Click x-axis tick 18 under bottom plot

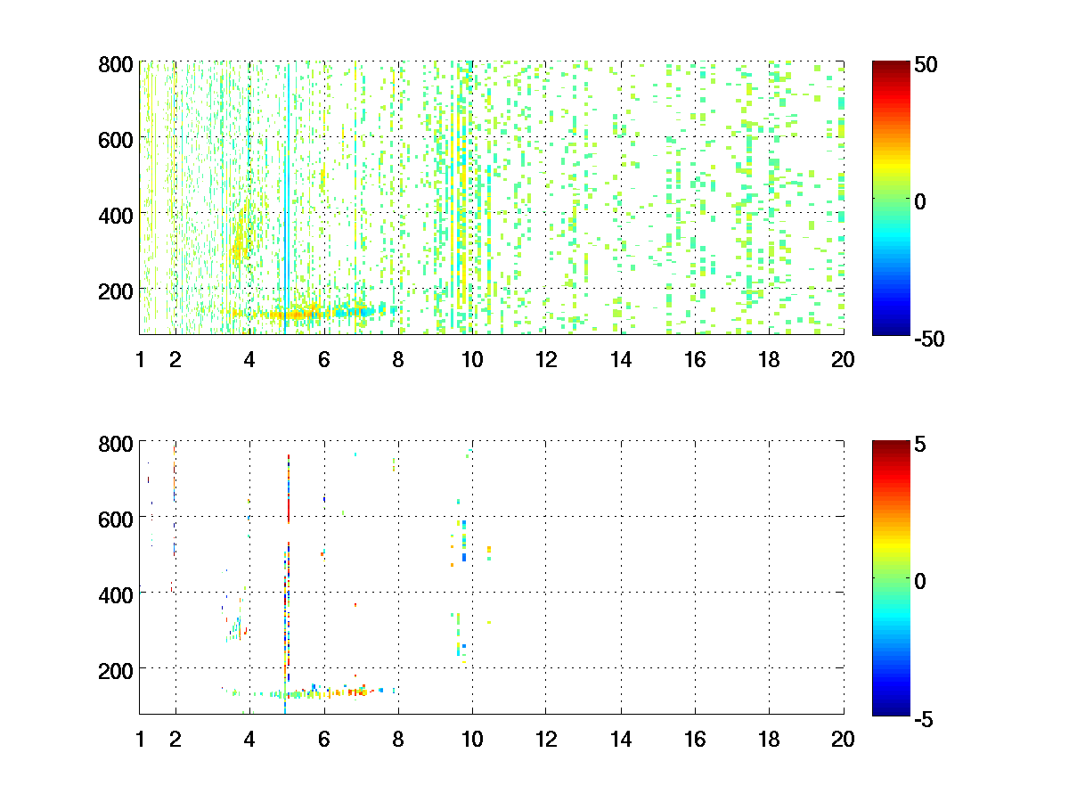769,739
